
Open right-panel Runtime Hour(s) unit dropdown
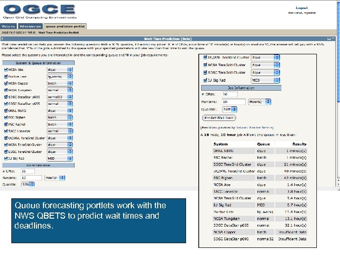point(260,102)
